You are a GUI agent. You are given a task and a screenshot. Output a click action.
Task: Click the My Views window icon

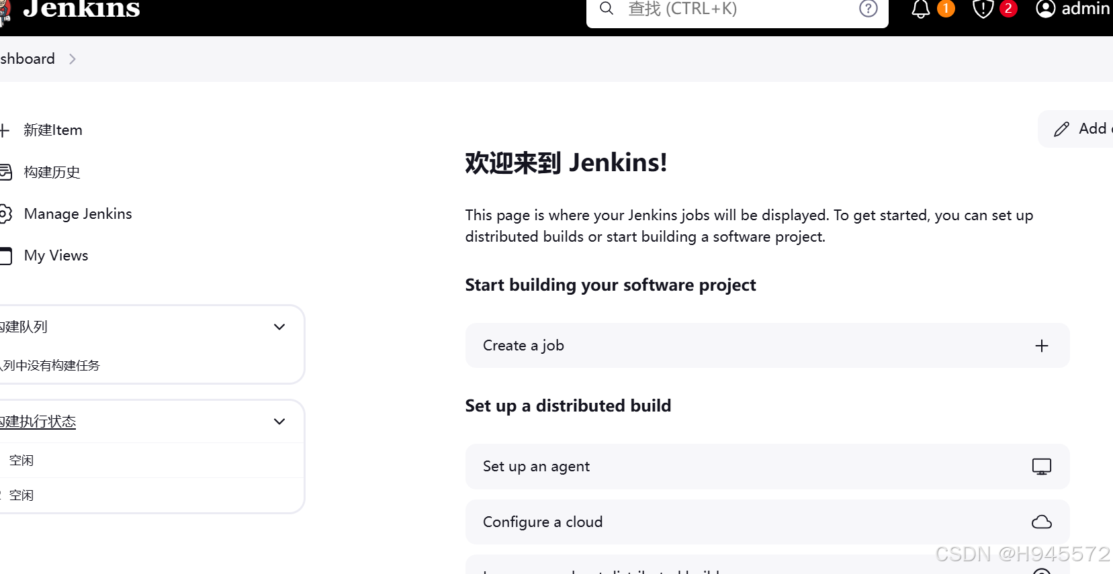pos(5,256)
